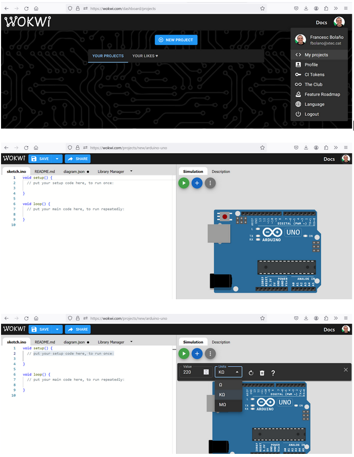The image size is (354, 457).
Task: Expand the Units dropdown showing KΩ
Action: (228, 372)
